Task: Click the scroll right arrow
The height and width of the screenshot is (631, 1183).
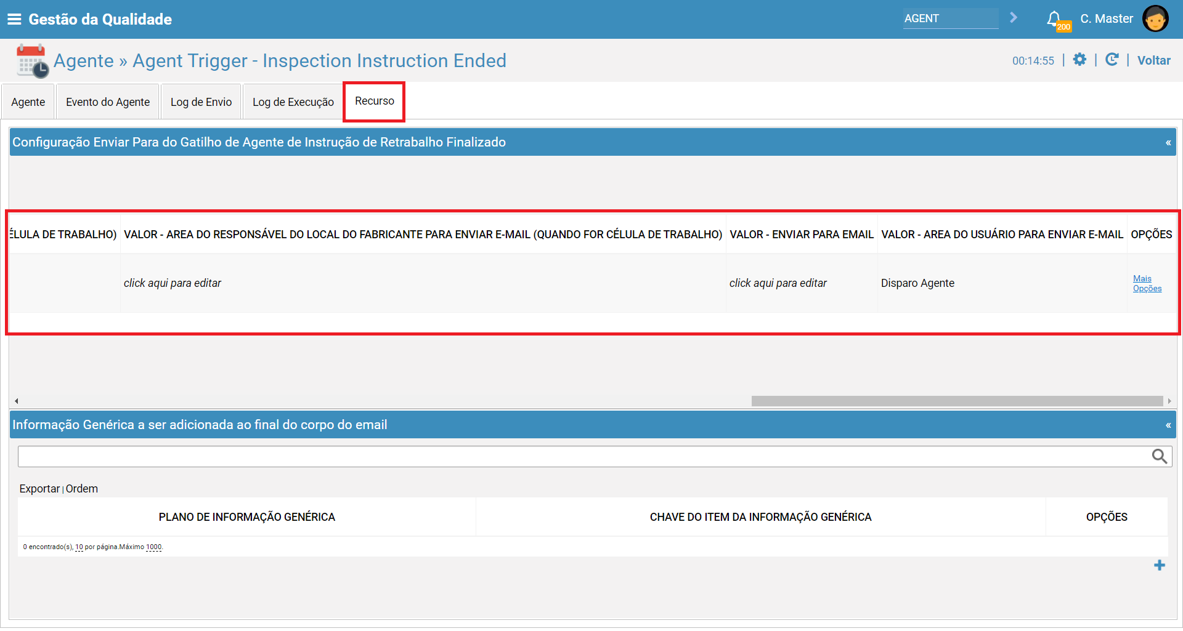Action: pos(1169,401)
